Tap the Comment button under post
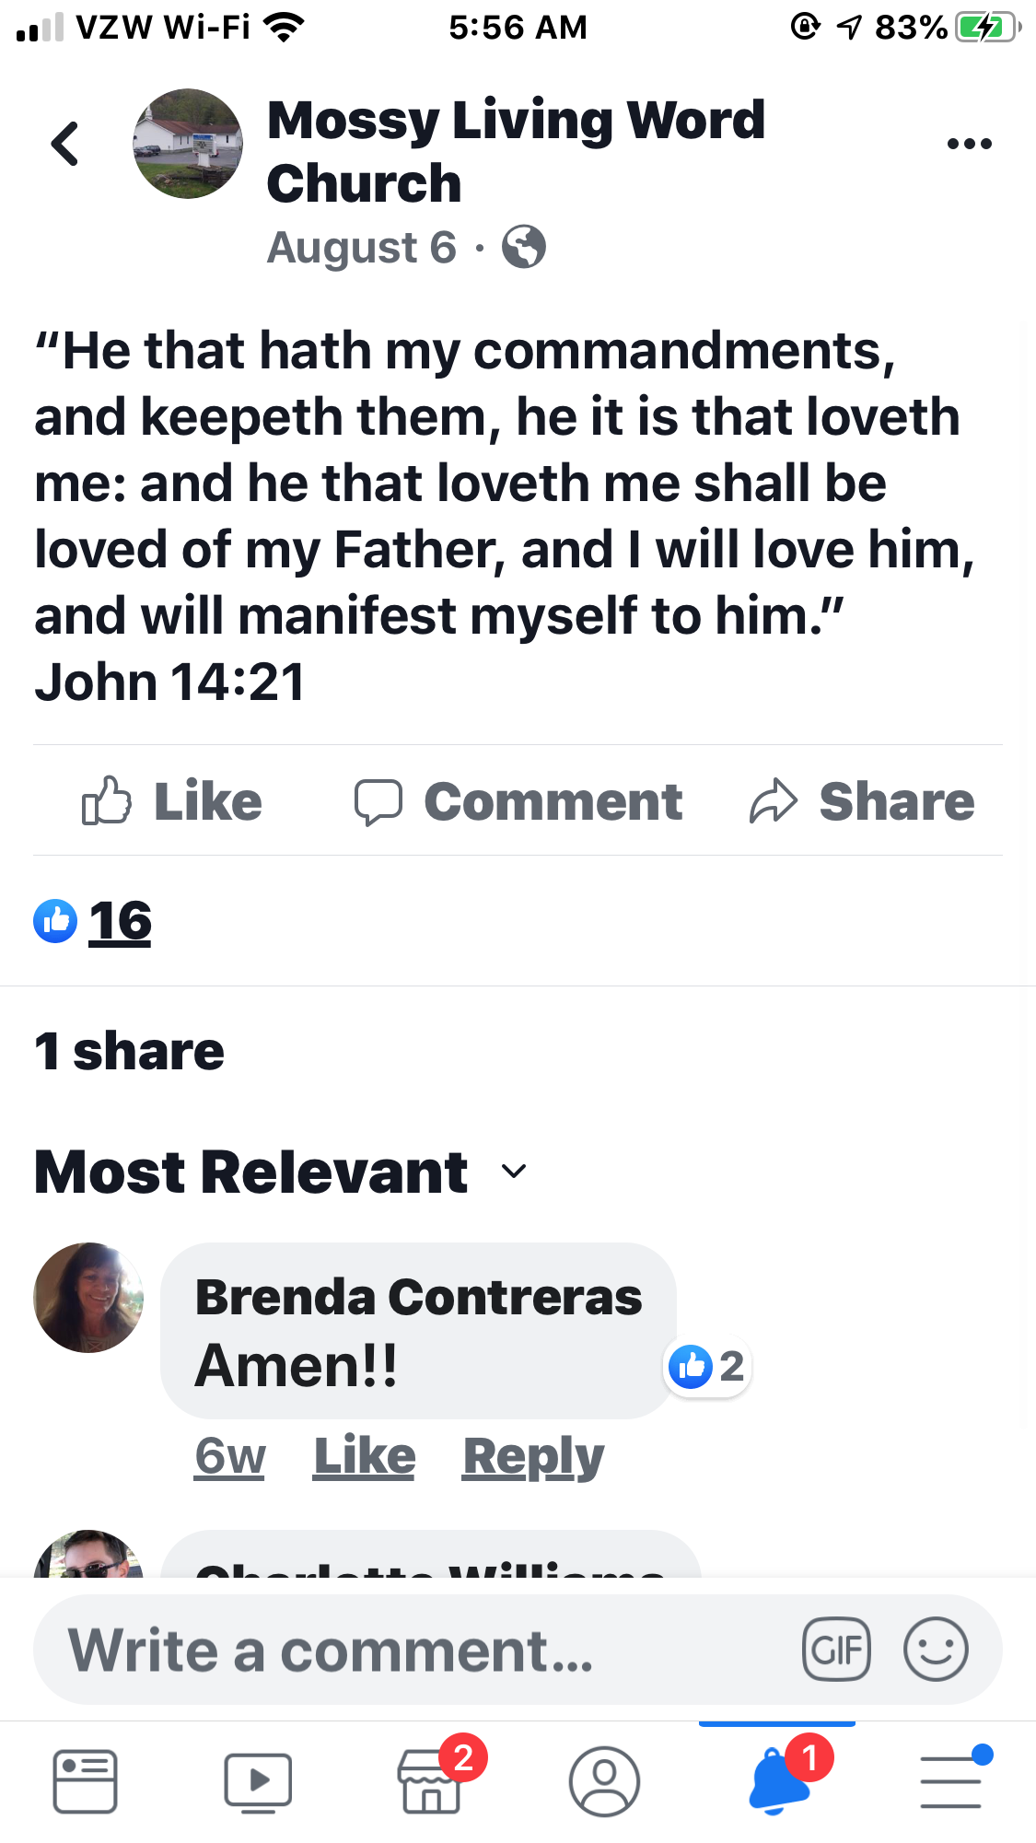The height and width of the screenshot is (1843, 1036). 518,801
